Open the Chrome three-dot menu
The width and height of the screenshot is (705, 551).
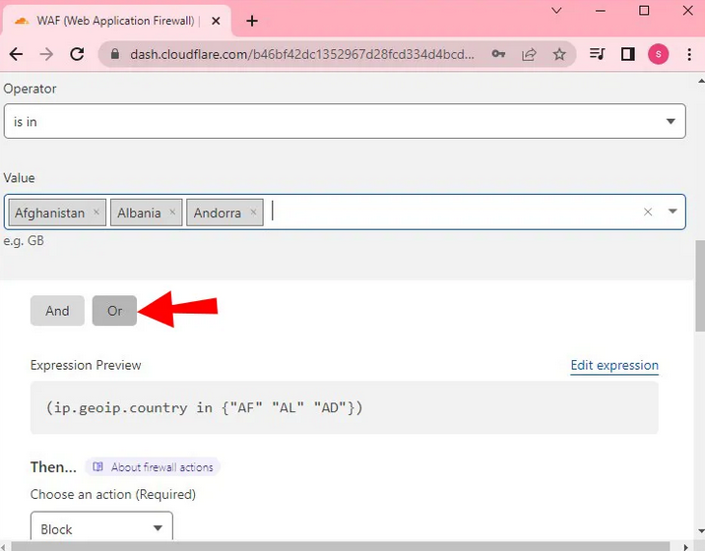pyautogui.click(x=687, y=55)
